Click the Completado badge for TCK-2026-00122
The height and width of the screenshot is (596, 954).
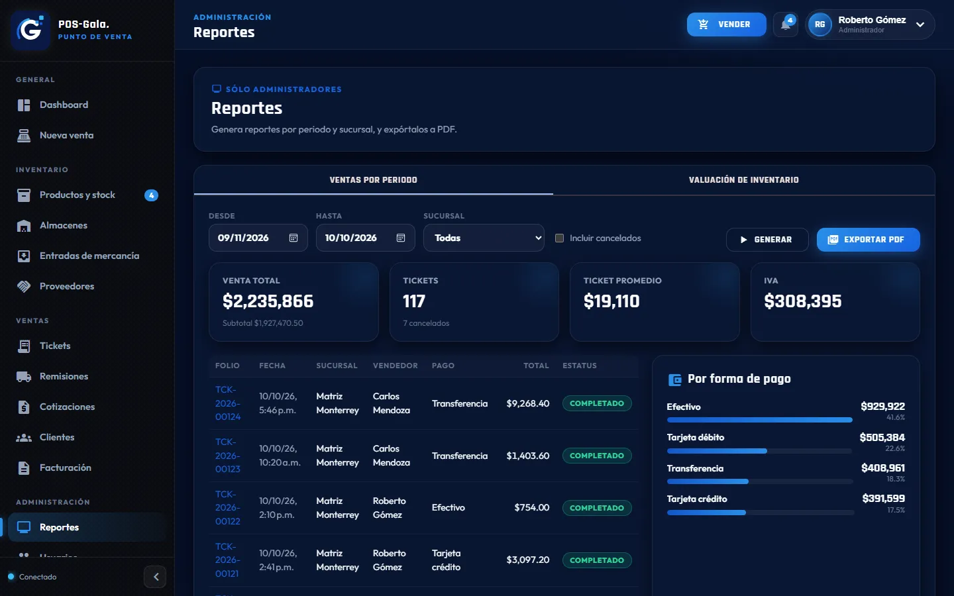click(x=597, y=508)
